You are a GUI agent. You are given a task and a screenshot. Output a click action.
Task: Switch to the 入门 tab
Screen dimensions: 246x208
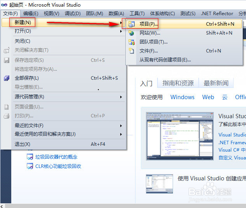(146, 83)
